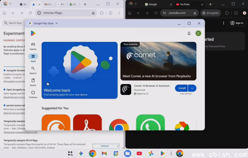Open the Files app from shelf
This screenshot has width=248, height=158.
point(127,153)
